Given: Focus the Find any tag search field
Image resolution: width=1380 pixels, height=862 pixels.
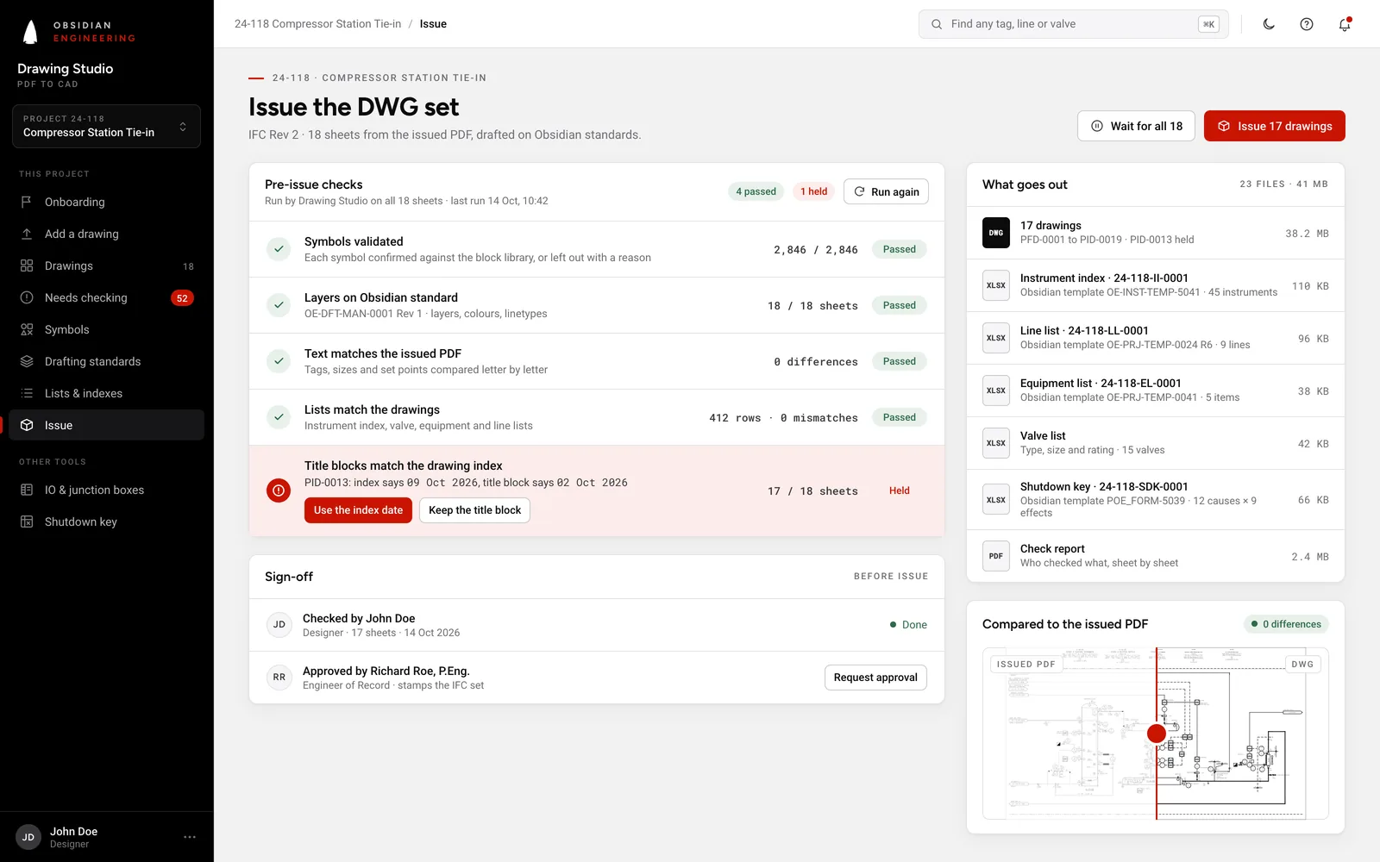Looking at the screenshot, I should [1074, 24].
